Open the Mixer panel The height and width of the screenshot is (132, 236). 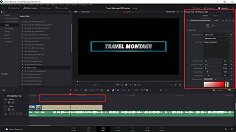(x=196, y=8)
